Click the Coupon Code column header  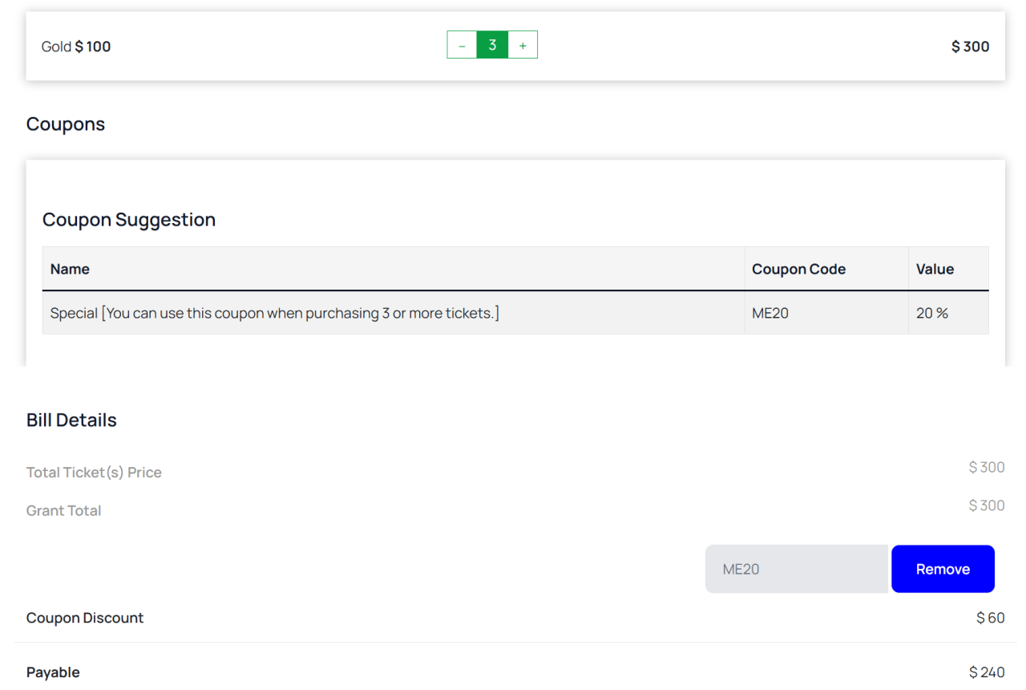point(798,269)
